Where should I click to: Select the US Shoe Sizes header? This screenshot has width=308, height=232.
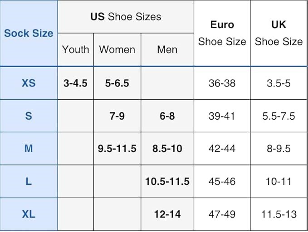click(126, 17)
